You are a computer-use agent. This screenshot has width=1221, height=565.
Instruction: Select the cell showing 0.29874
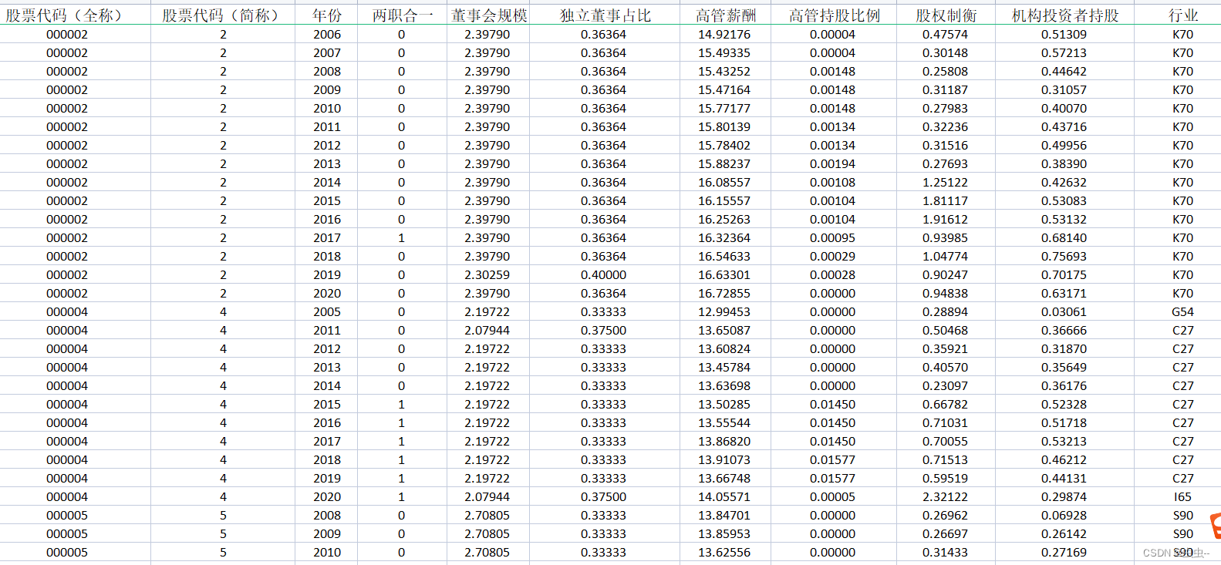[1064, 497]
